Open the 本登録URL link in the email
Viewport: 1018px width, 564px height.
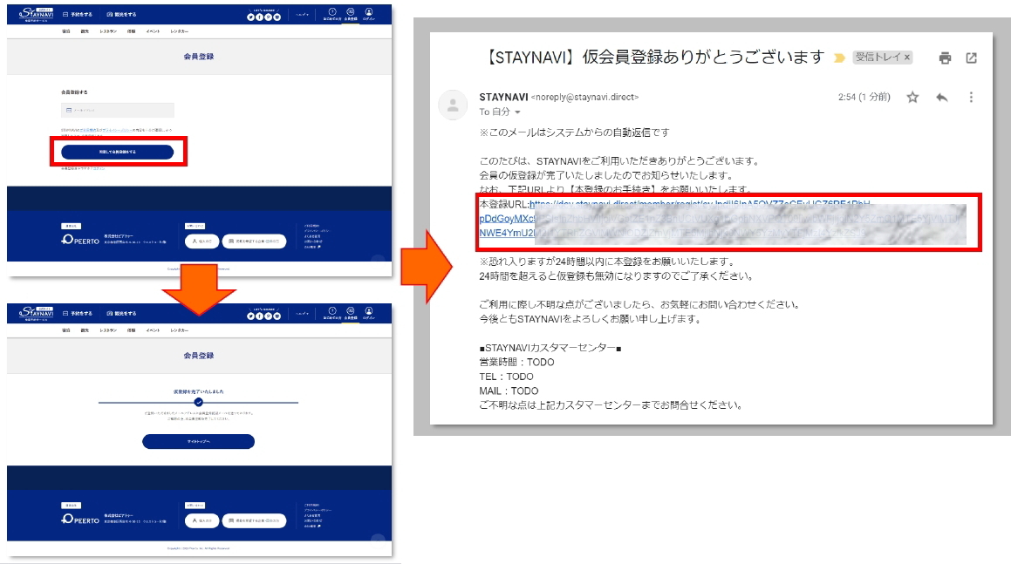[x=699, y=219]
